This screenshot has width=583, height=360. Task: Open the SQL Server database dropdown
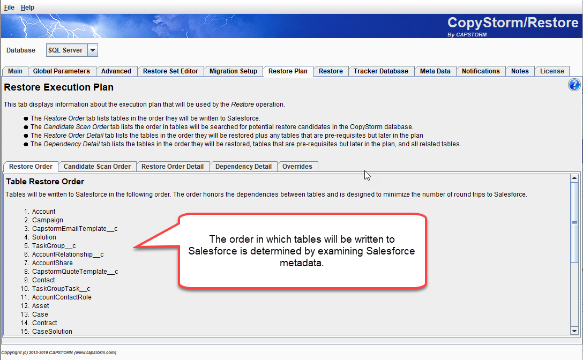point(93,50)
